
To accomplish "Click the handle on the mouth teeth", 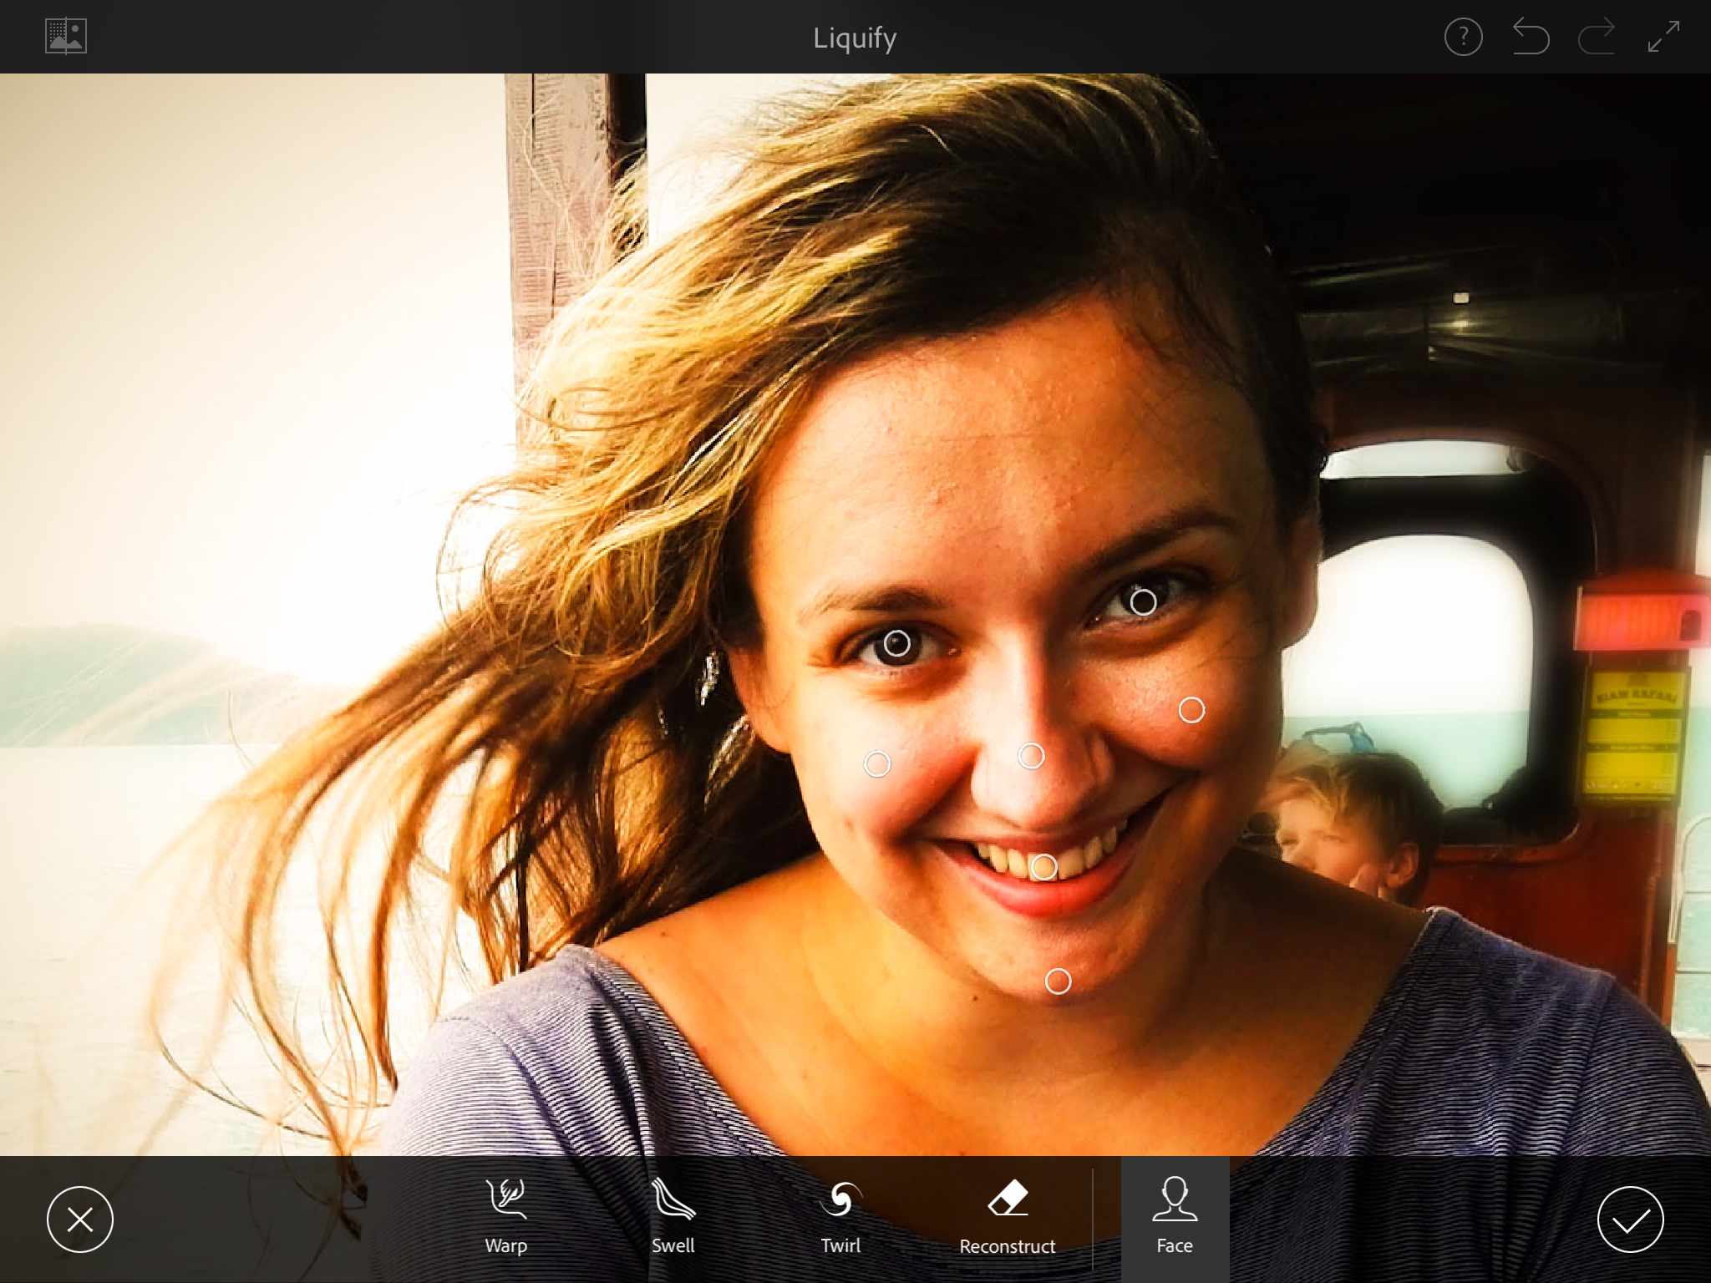I will 1044,867.
